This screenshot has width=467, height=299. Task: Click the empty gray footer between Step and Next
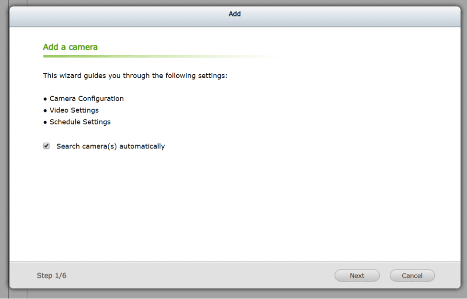(x=200, y=276)
